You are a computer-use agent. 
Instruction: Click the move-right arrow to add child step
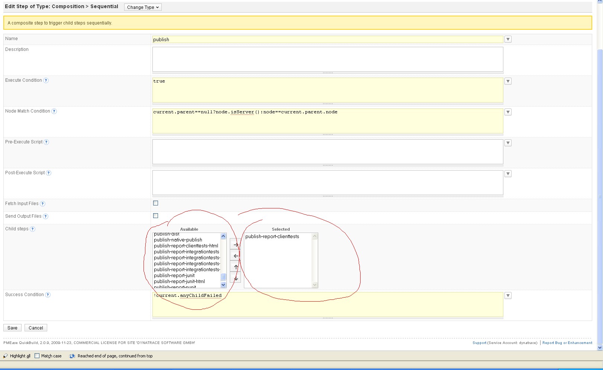(235, 245)
